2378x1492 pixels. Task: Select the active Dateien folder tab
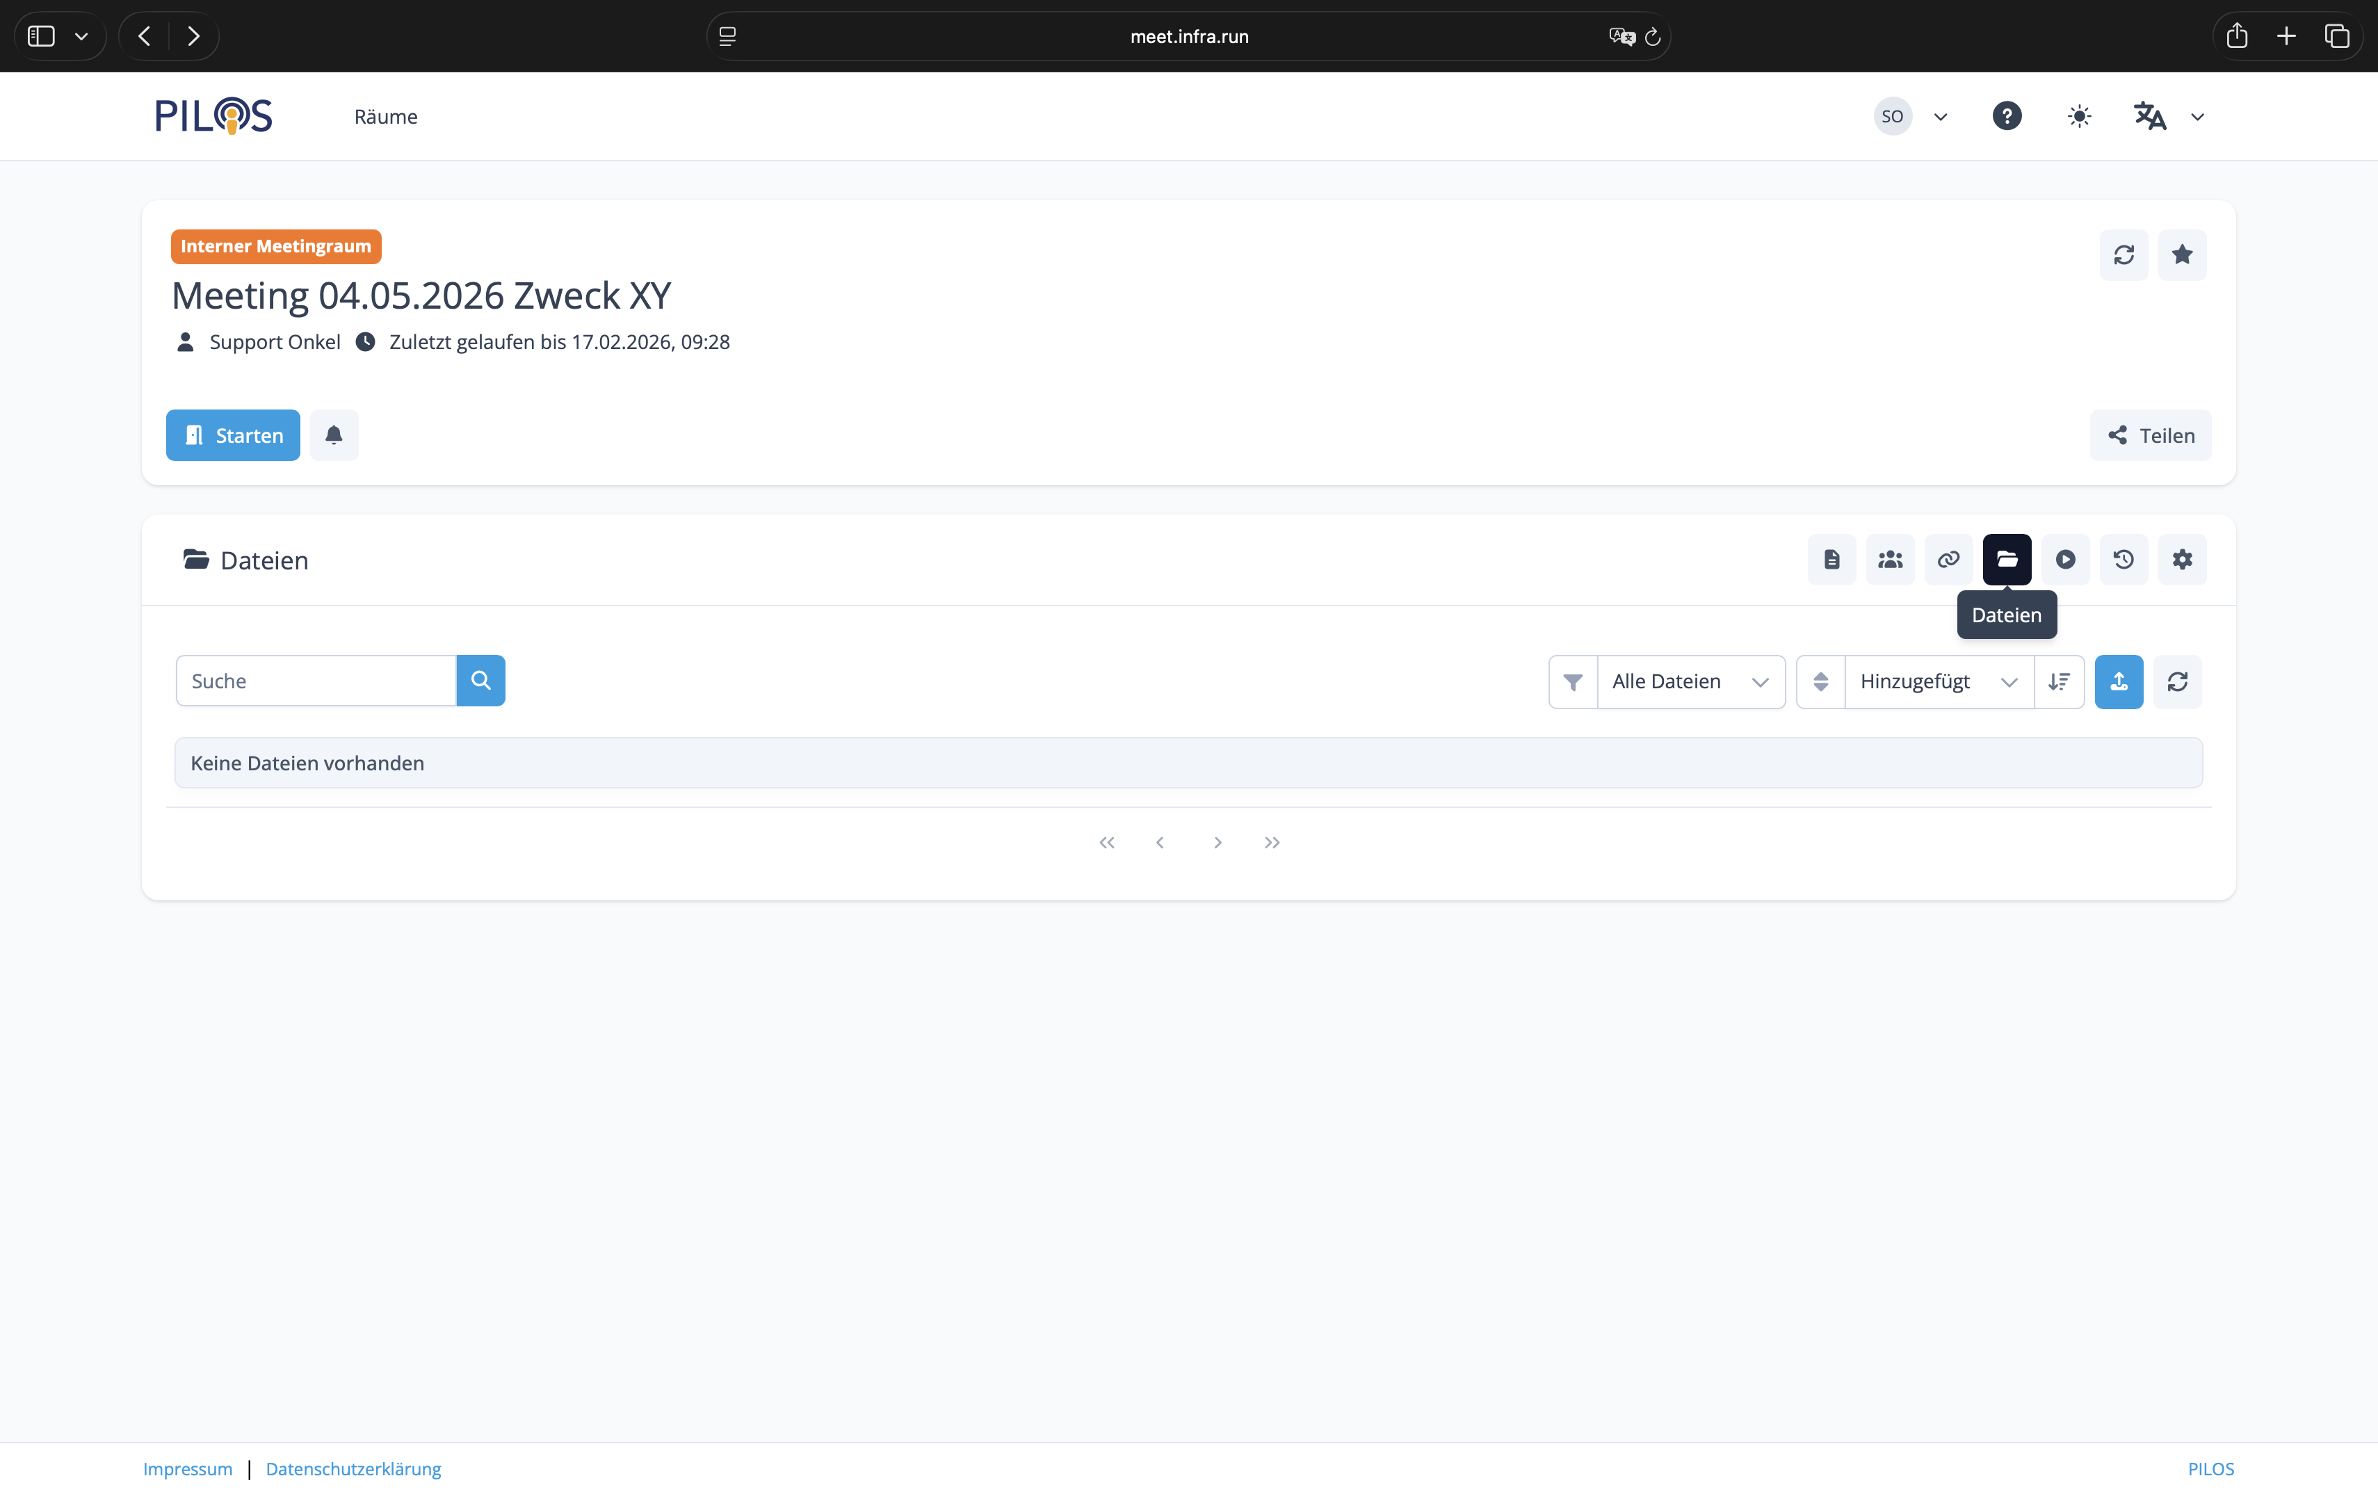[x=2007, y=560]
